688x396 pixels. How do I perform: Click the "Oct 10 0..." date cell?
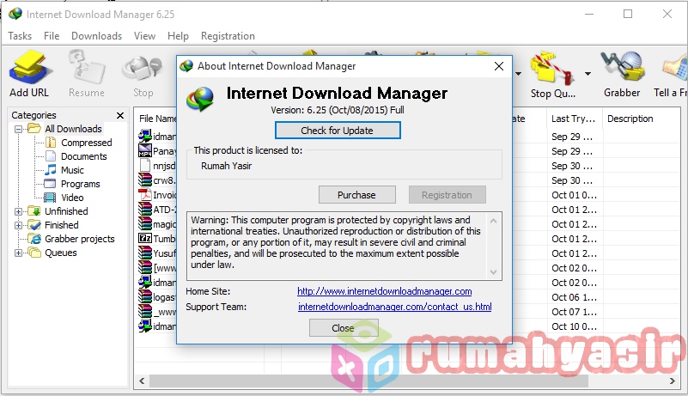click(x=574, y=326)
